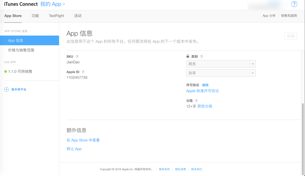Viewport: 305px width, 176px height.
Task: Click the plus icon beside 版本或平台
Action: pyautogui.click(x=6, y=89)
